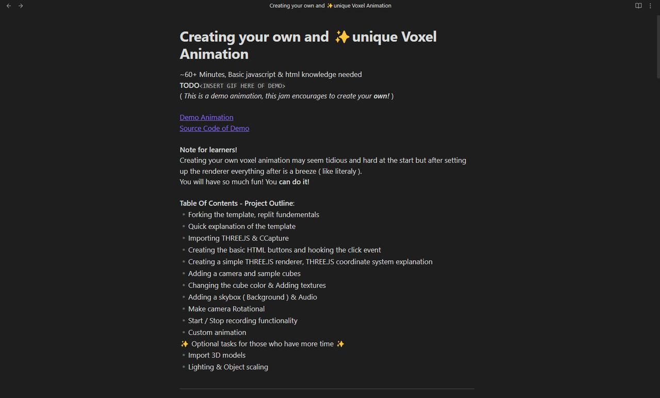The image size is (660, 398).
Task: Click the inline code "INSERT GIF HERE OF DEMO"
Action: coord(242,86)
